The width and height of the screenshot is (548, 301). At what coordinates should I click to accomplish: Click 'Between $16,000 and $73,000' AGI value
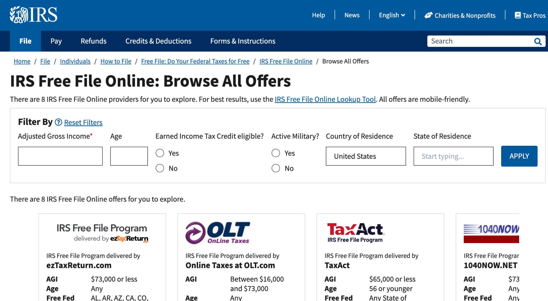pos(257,284)
